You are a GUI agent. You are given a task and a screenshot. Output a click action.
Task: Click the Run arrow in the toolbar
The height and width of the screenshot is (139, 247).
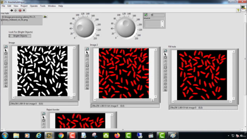click(x=11, y=10)
